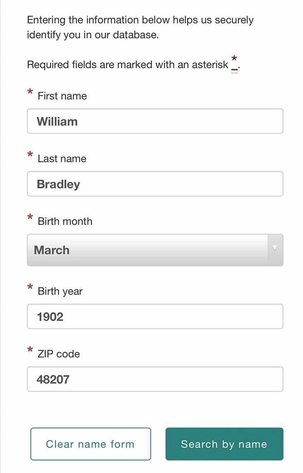
Task: Click the red asterisk beside First name
Action: (x=30, y=92)
